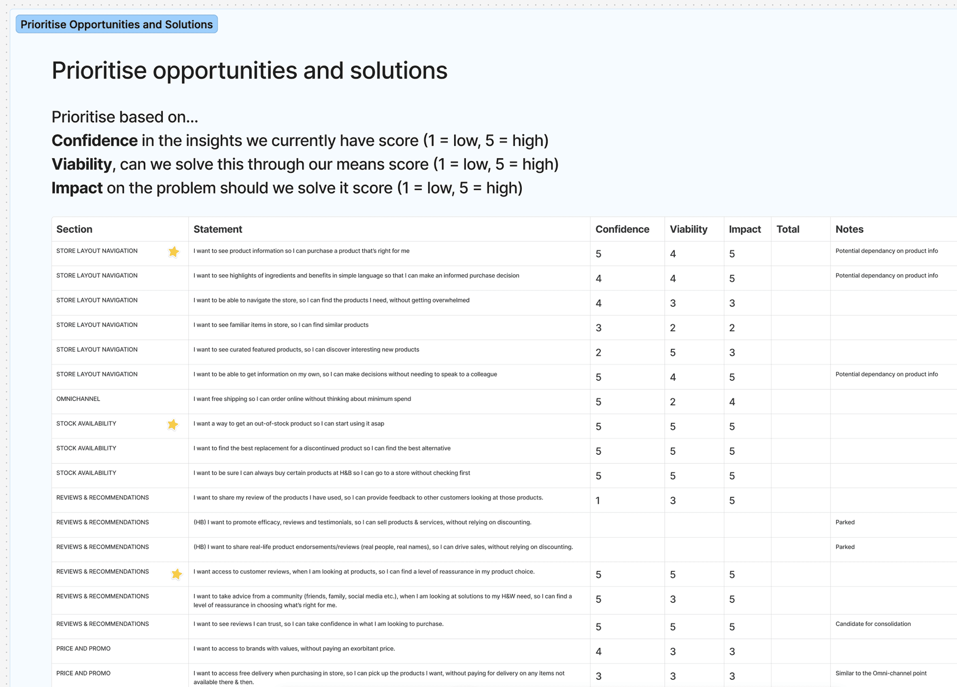This screenshot has width=957, height=687.
Task: Click the Impact column header
Action: (x=744, y=229)
